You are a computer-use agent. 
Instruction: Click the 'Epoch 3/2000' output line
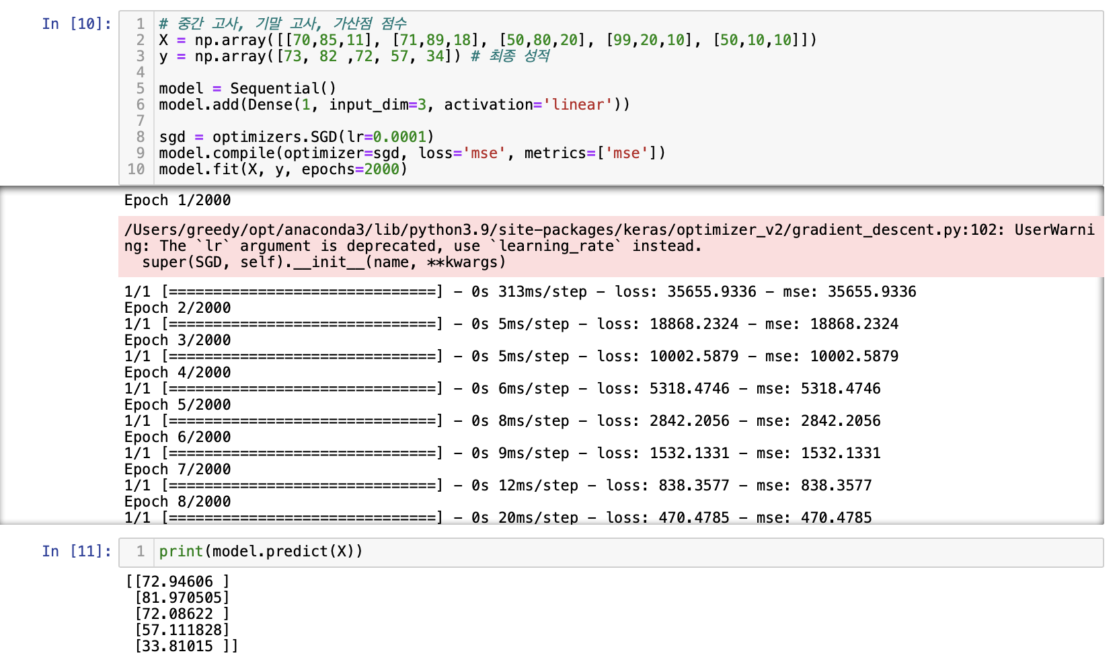click(x=178, y=340)
